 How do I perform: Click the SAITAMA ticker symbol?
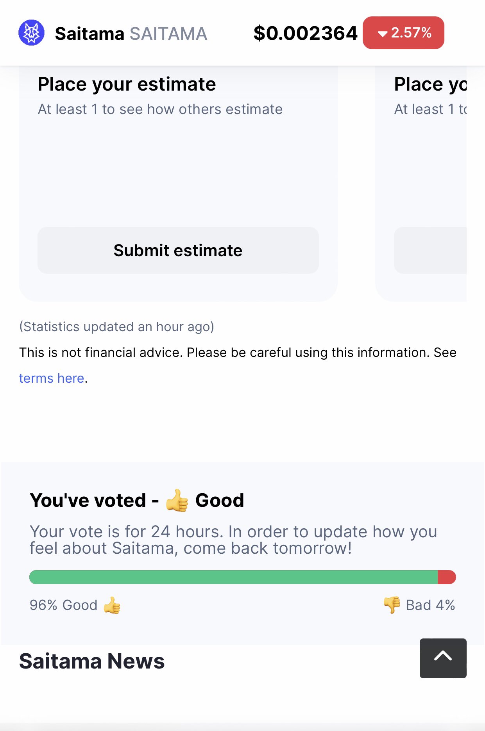pyautogui.click(x=168, y=34)
